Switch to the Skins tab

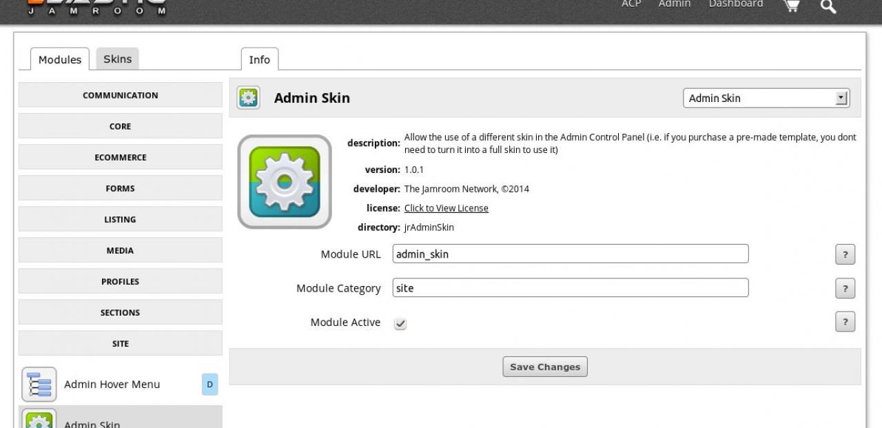(x=117, y=59)
